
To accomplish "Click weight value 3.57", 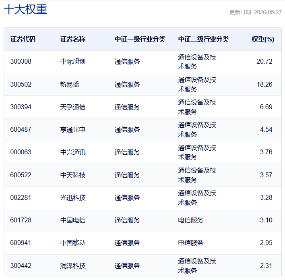I will (x=266, y=175).
